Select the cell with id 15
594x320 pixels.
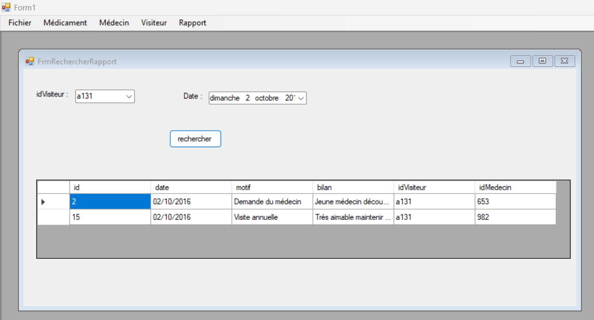[109, 217]
